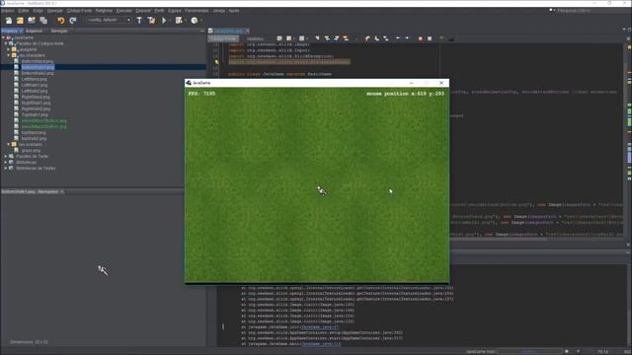Click the stop macro recording icon
632x355 pixels.
coord(430,38)
